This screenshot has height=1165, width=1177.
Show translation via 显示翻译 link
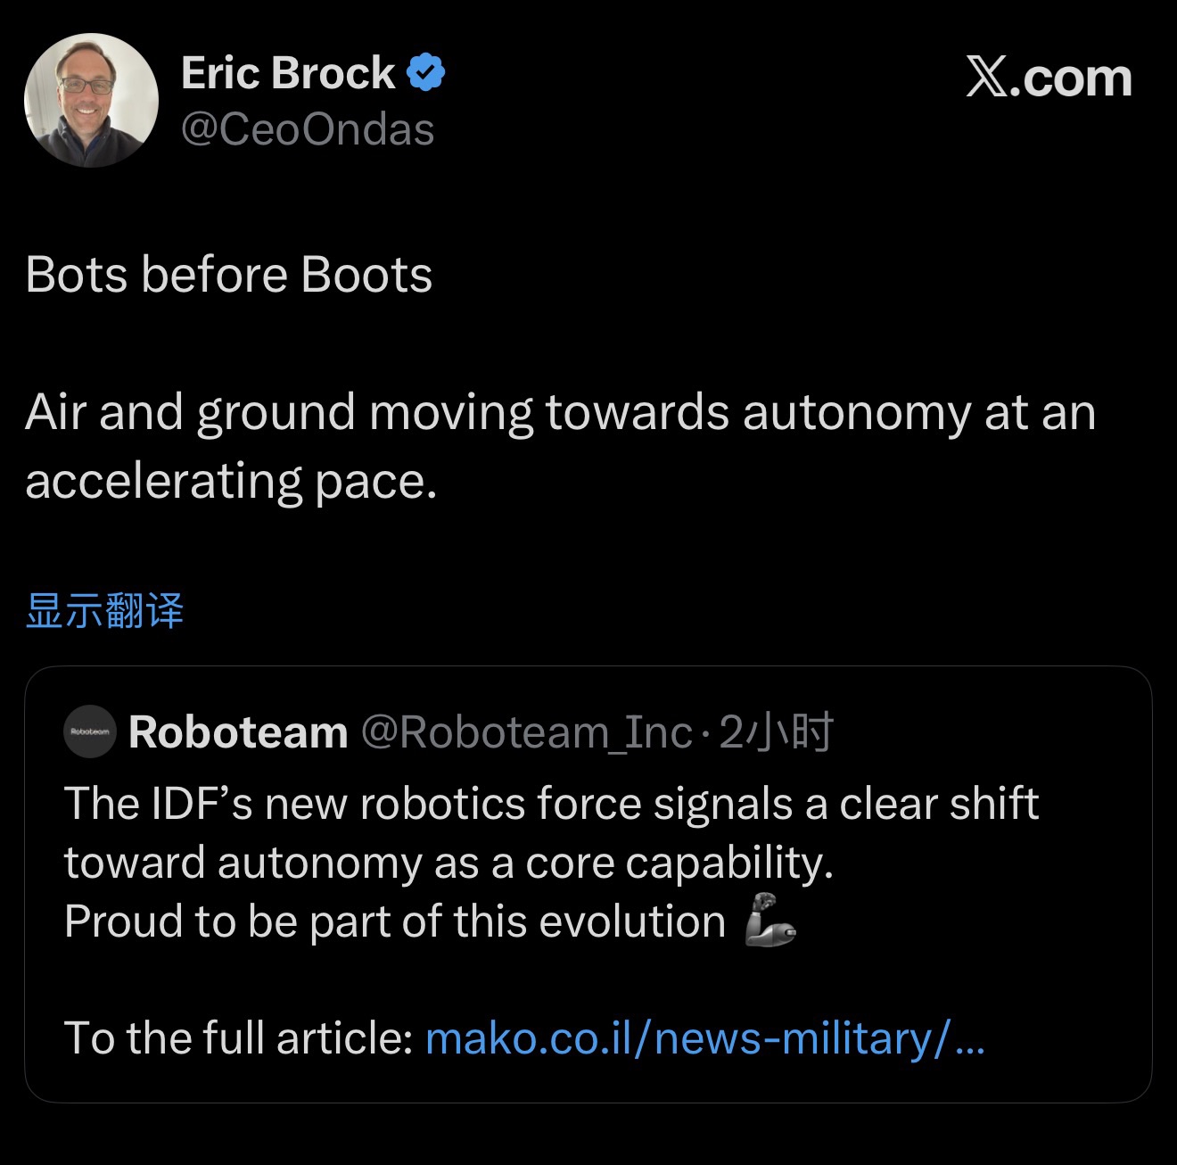(x=104, y=611)
